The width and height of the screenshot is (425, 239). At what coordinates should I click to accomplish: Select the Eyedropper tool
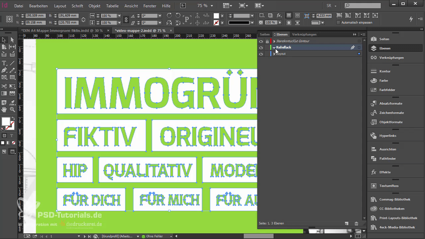12,103
